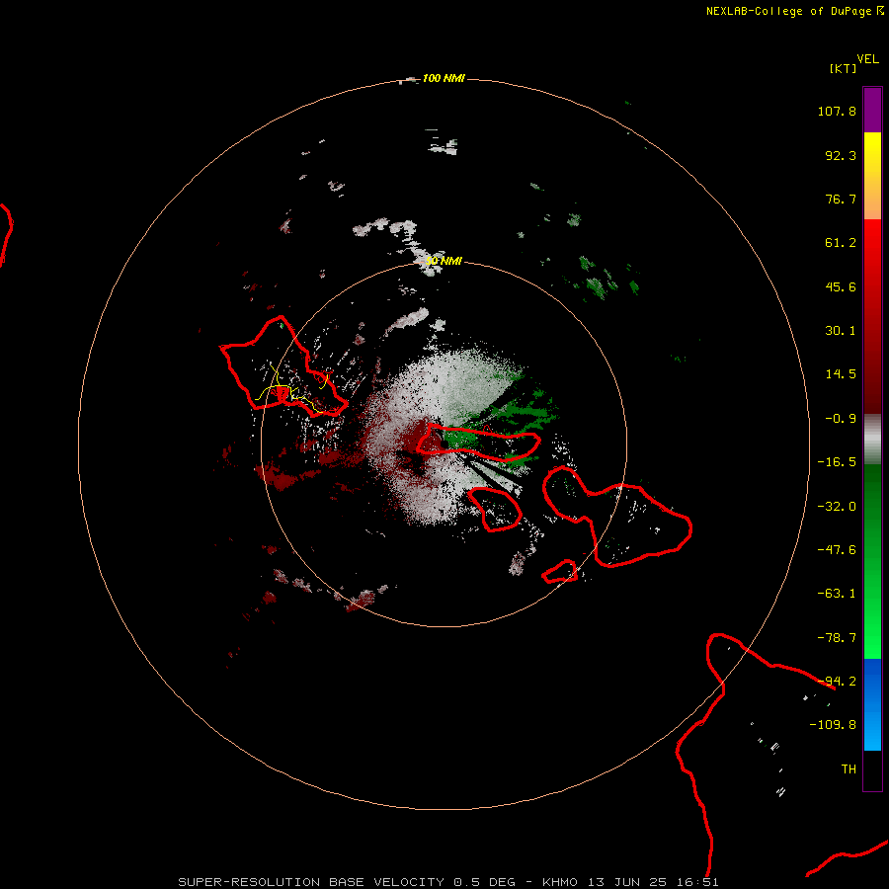Image resolution: width=889 pixels, height=889 pixels.
Task: Select the purple segment of the velocity scale
Action: (872, 110)
